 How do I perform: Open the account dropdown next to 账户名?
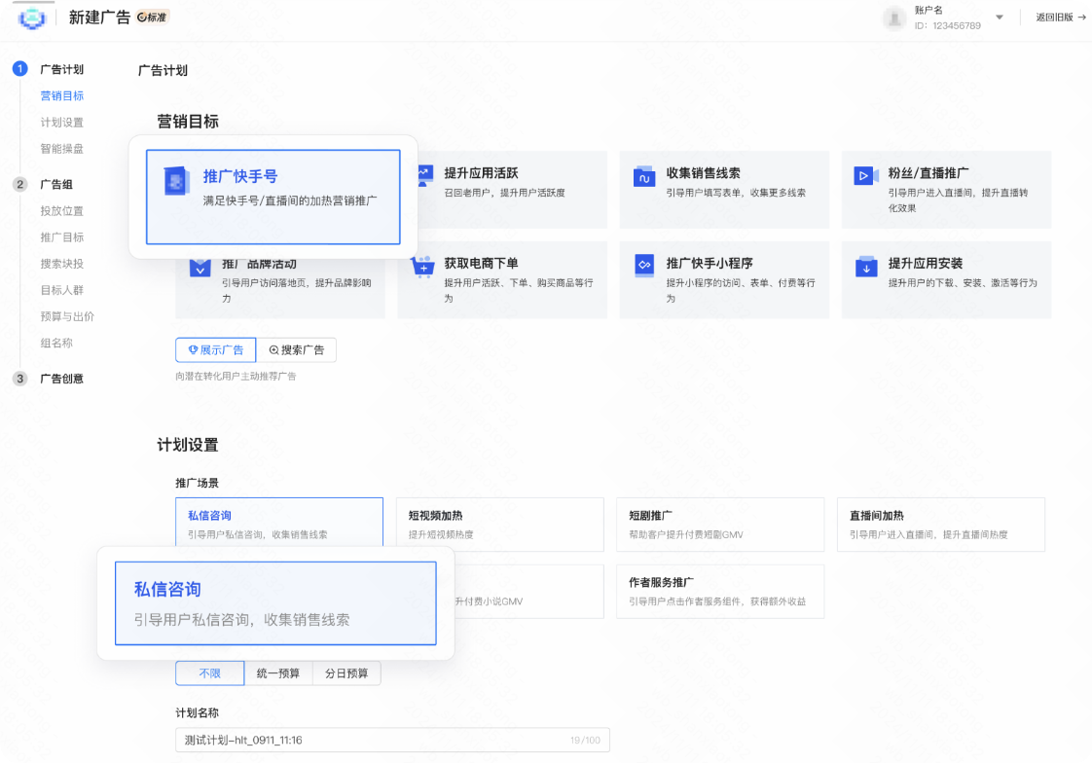[998, 17]
